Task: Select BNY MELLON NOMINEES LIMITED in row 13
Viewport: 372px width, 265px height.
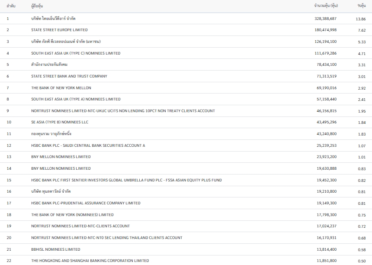Action: click(x=61, y=157)
